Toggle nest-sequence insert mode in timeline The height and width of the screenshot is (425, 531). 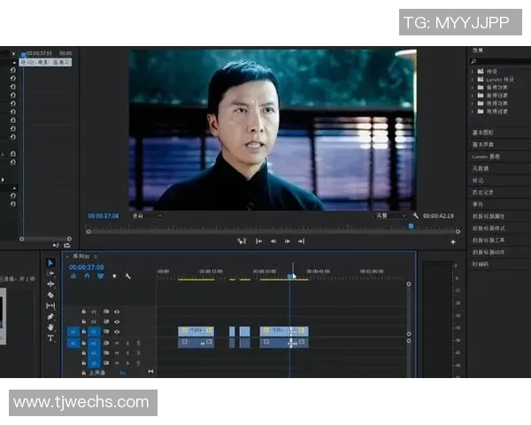[73, 276]
